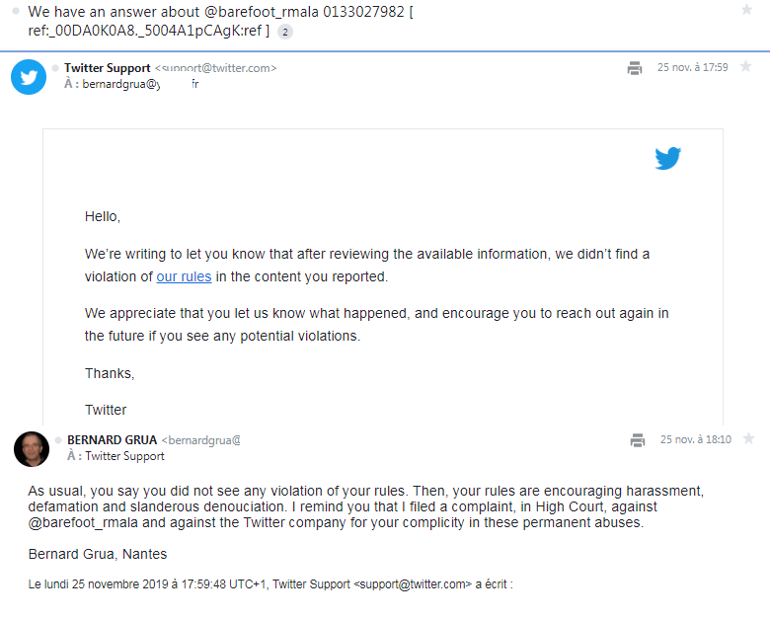Toggle unread dot beside Twitter Support name
770x619 pixels.
(x=55, y=68)
